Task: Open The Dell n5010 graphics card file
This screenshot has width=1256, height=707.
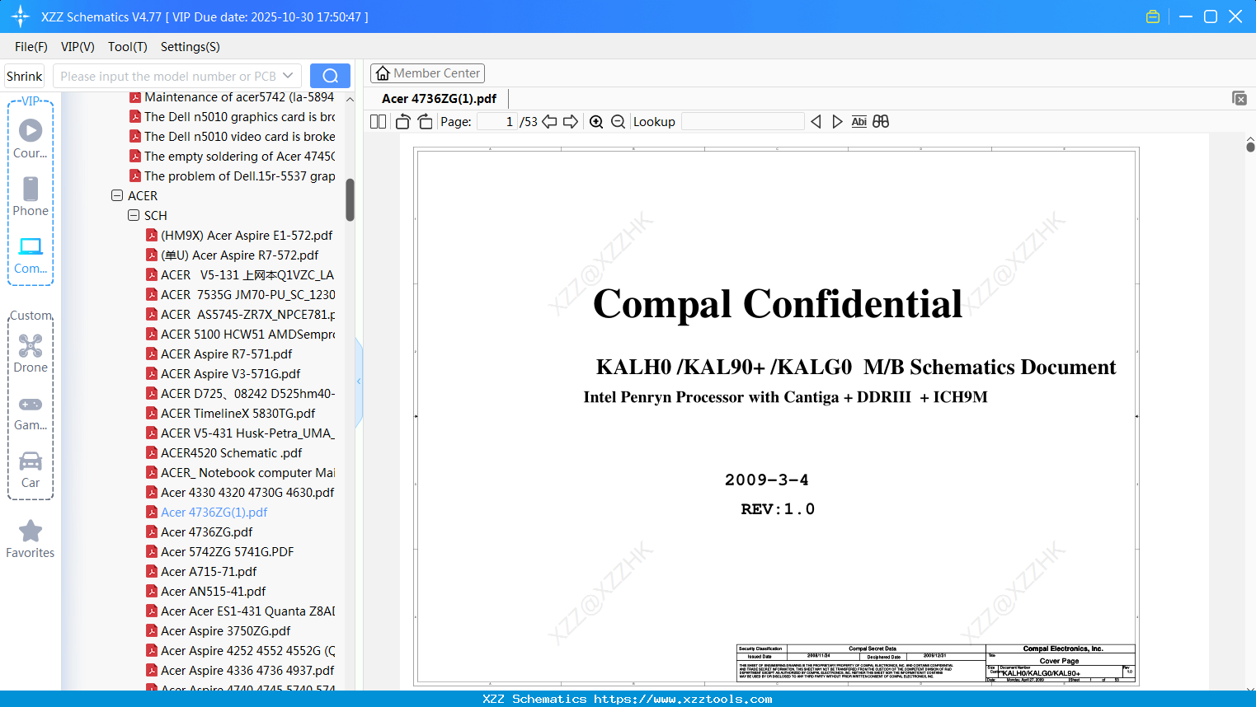Action: point(233,117)
